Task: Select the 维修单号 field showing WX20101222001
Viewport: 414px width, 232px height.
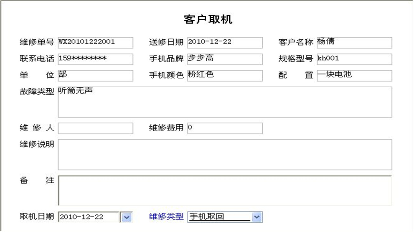Action: pos(95,43)
